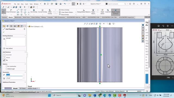Open Display/Delete Relations tool
The height and width of the screenshot is (98, 174).
[x=84, y=11]
